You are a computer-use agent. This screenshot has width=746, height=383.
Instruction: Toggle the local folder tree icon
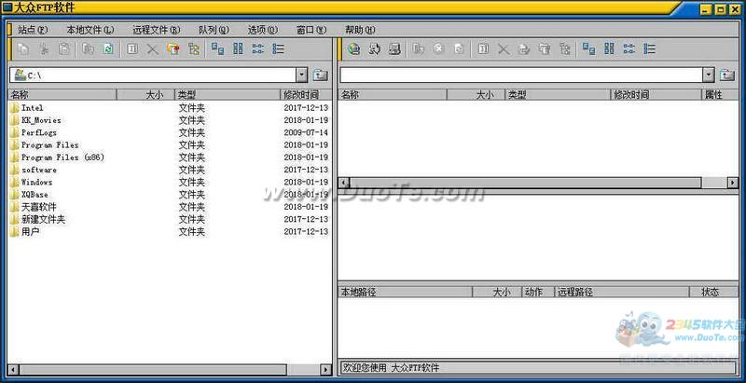point(194,49)
